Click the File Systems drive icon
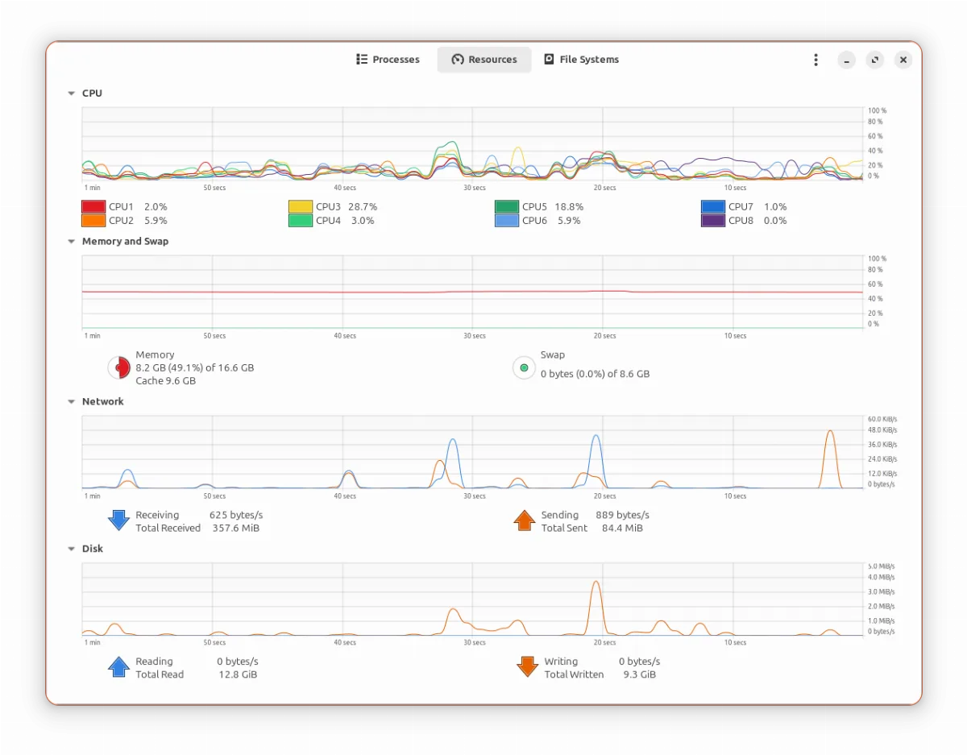Screen dimensions: 967x755 (x=549, y=59)
